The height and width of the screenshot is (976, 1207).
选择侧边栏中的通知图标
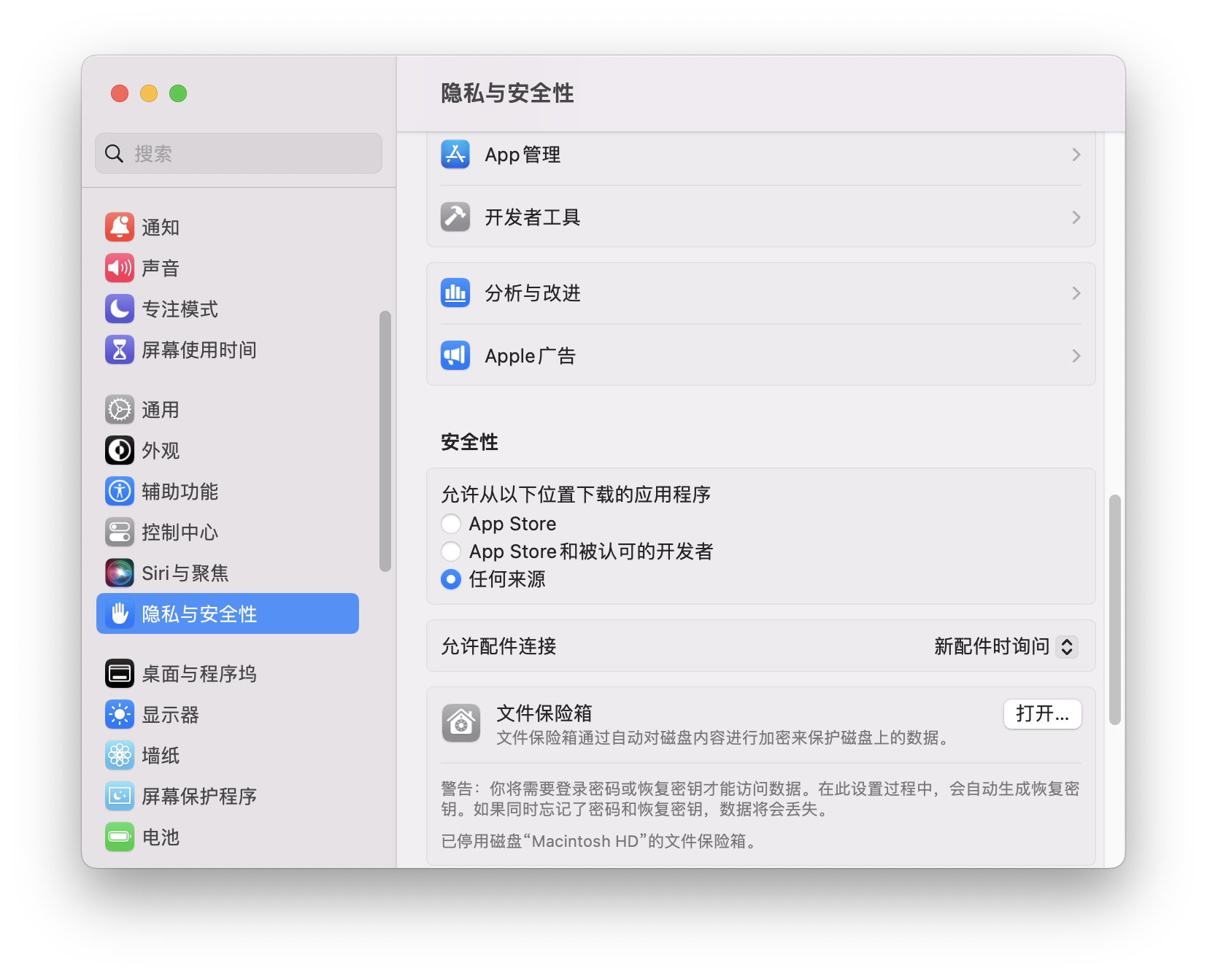[120, 227]
